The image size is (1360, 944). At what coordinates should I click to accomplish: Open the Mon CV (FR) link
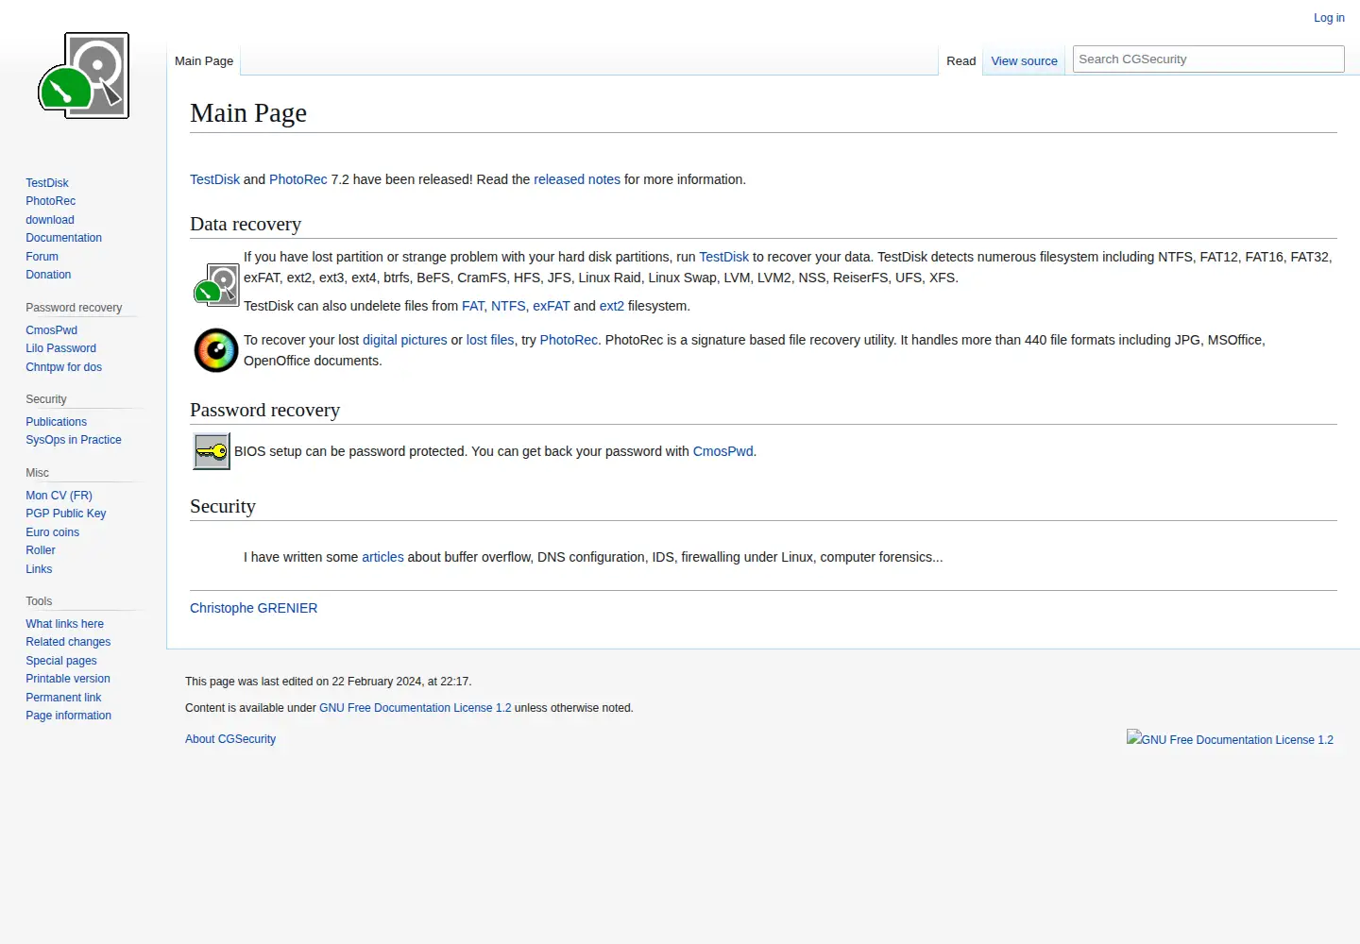point(59,496)
